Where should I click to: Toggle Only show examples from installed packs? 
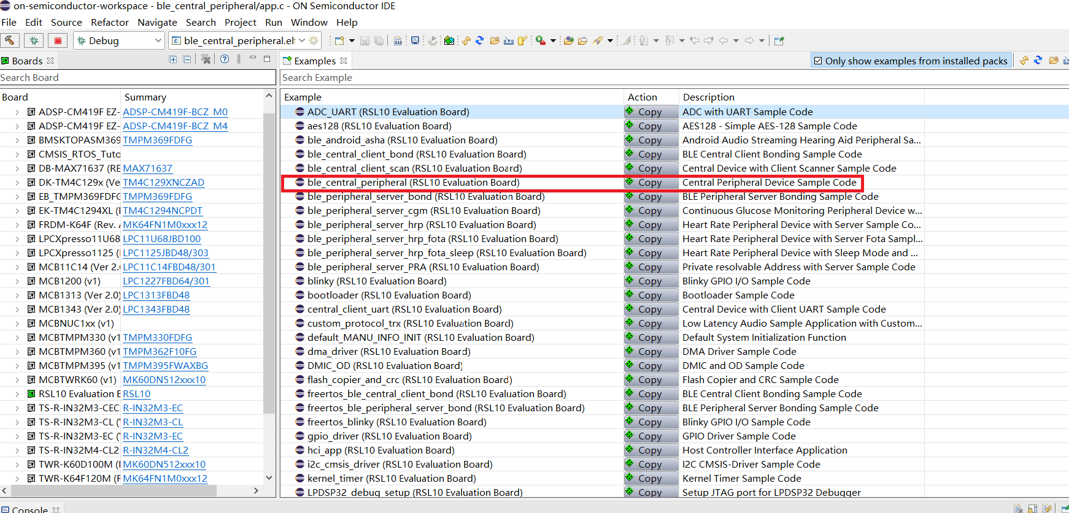point(911,61)
